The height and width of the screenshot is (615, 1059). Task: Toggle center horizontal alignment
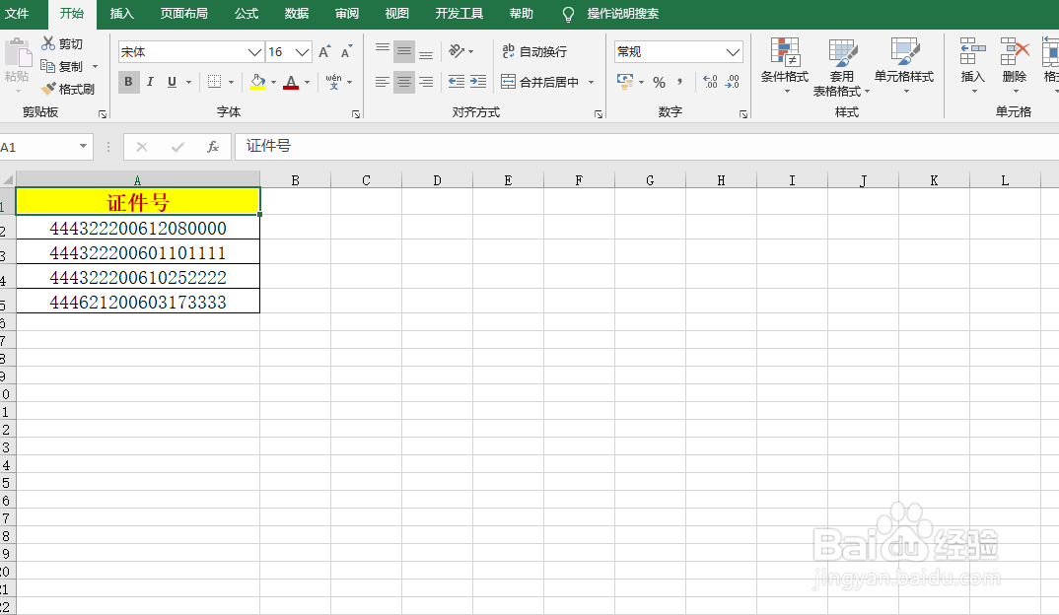[x=404, y=82]
